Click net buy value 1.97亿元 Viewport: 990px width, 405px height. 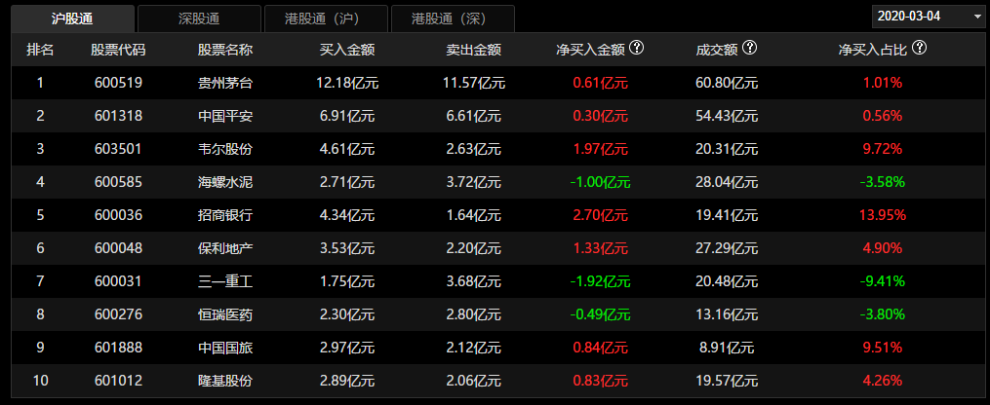[x=601, y=149]
